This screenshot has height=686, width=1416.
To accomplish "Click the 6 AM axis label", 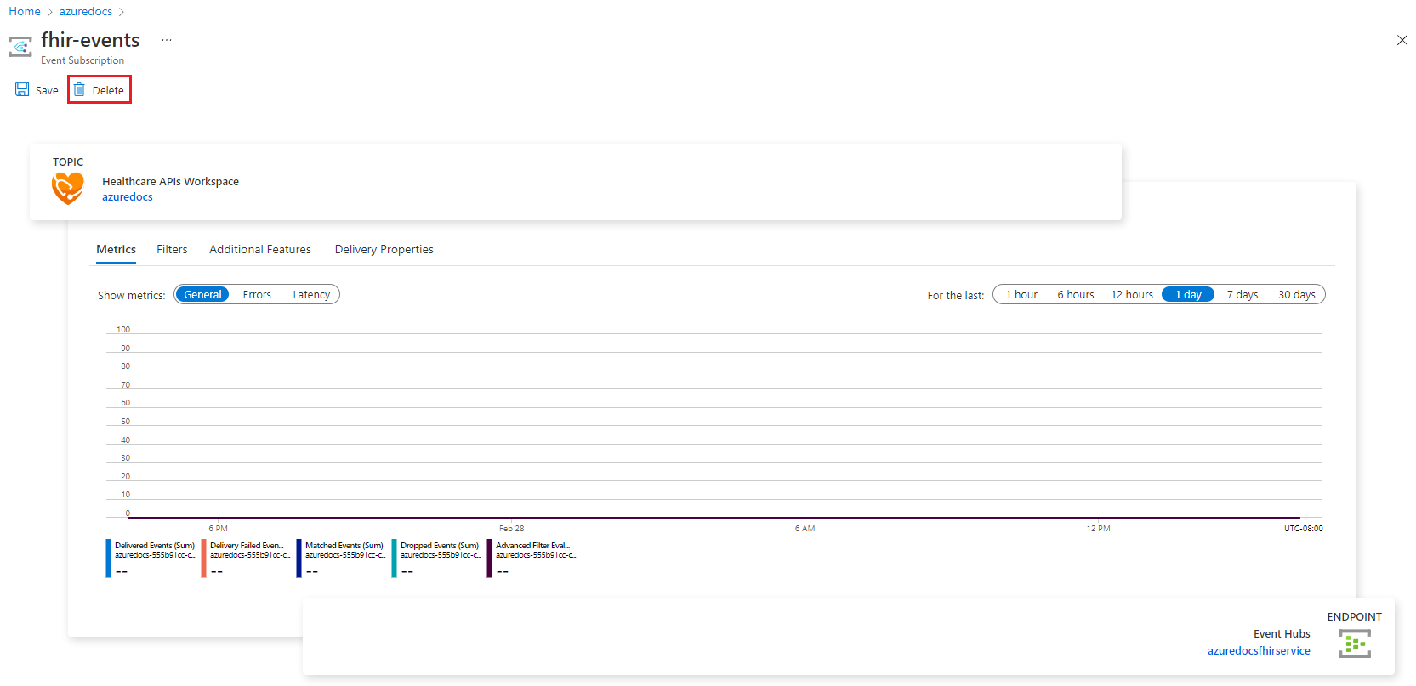I will (805, 528).
